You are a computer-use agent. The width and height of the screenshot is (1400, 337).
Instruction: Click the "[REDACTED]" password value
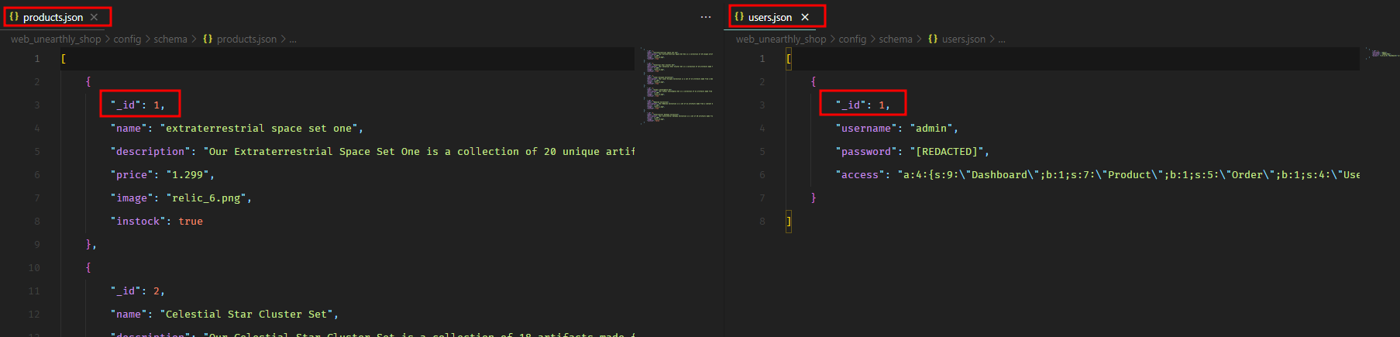(x=947, y=152)
